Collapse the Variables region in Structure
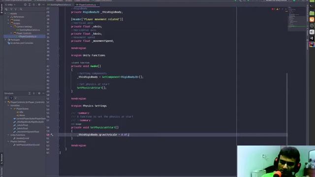 pos(8,105)
